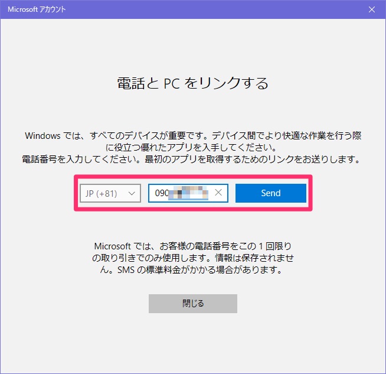Open the JP (+81) country code dropdown

[x=110, y=193]
